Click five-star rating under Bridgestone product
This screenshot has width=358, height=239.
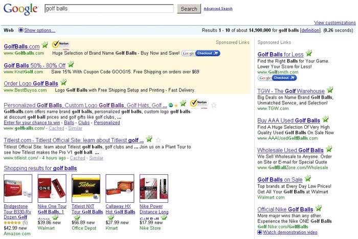pos(13,223)
